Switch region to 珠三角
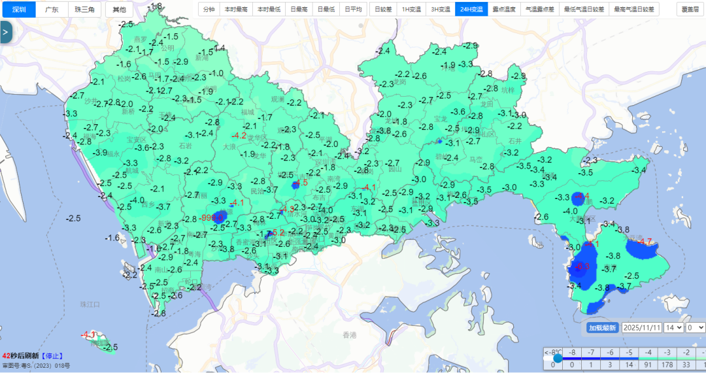The height and width of the screenshot is (373, 706). point(84,10)
